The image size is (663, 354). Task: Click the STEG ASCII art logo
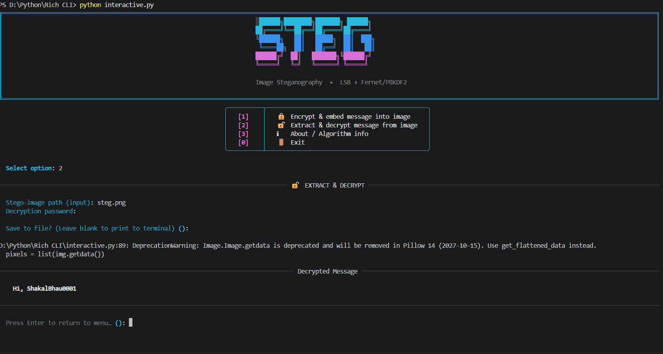(315, 41)
